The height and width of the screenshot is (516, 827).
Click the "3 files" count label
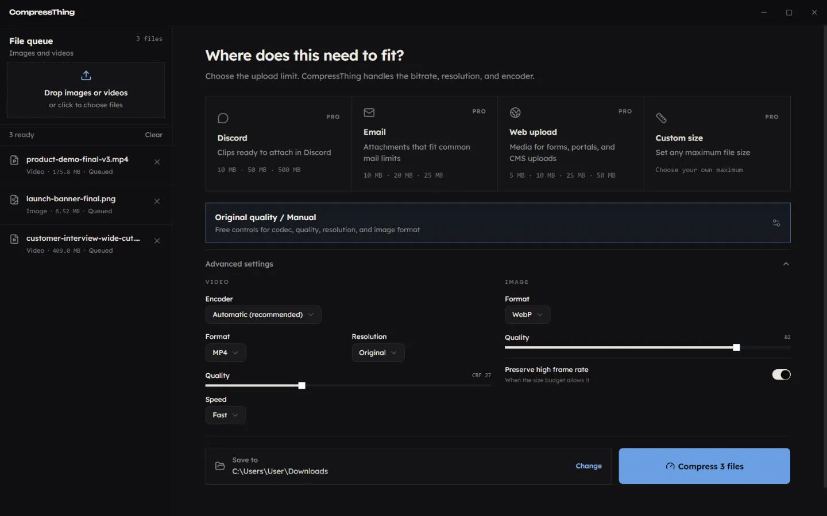click(149, 38)
